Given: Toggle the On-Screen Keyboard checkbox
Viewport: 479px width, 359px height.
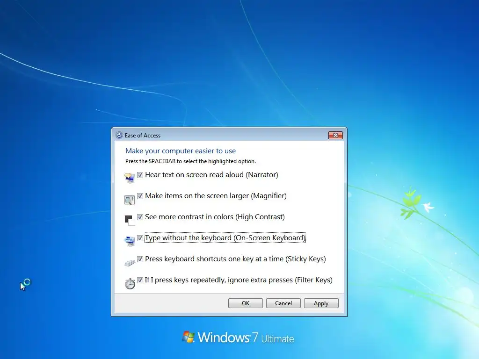Looking at the screenshot, I should tap(140, 238).
